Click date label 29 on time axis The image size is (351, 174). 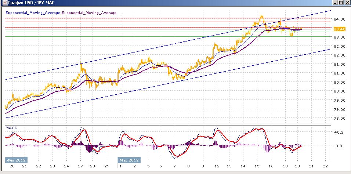point(107,166)
